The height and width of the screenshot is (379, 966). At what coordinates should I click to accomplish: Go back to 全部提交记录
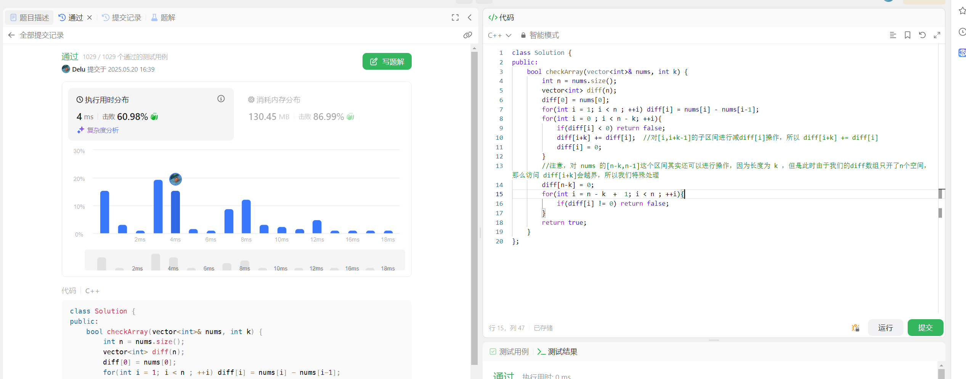pyautogui.click(x=36, y=35)
